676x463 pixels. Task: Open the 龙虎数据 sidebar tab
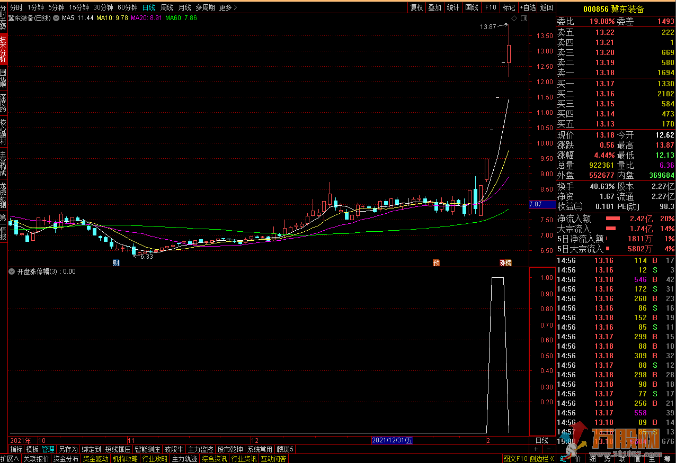coord(3,196)
